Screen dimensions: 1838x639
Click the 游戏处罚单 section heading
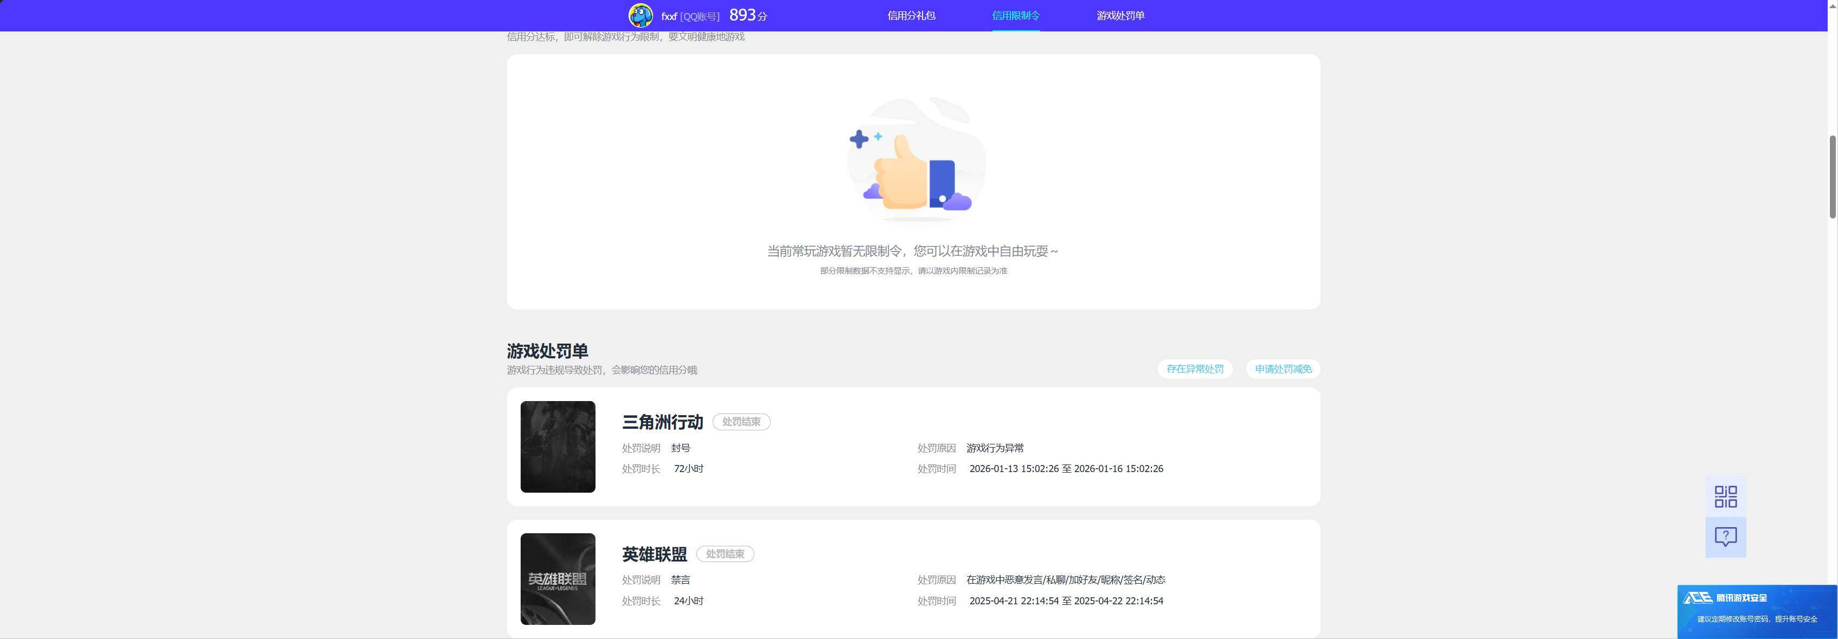click(547, 351)
